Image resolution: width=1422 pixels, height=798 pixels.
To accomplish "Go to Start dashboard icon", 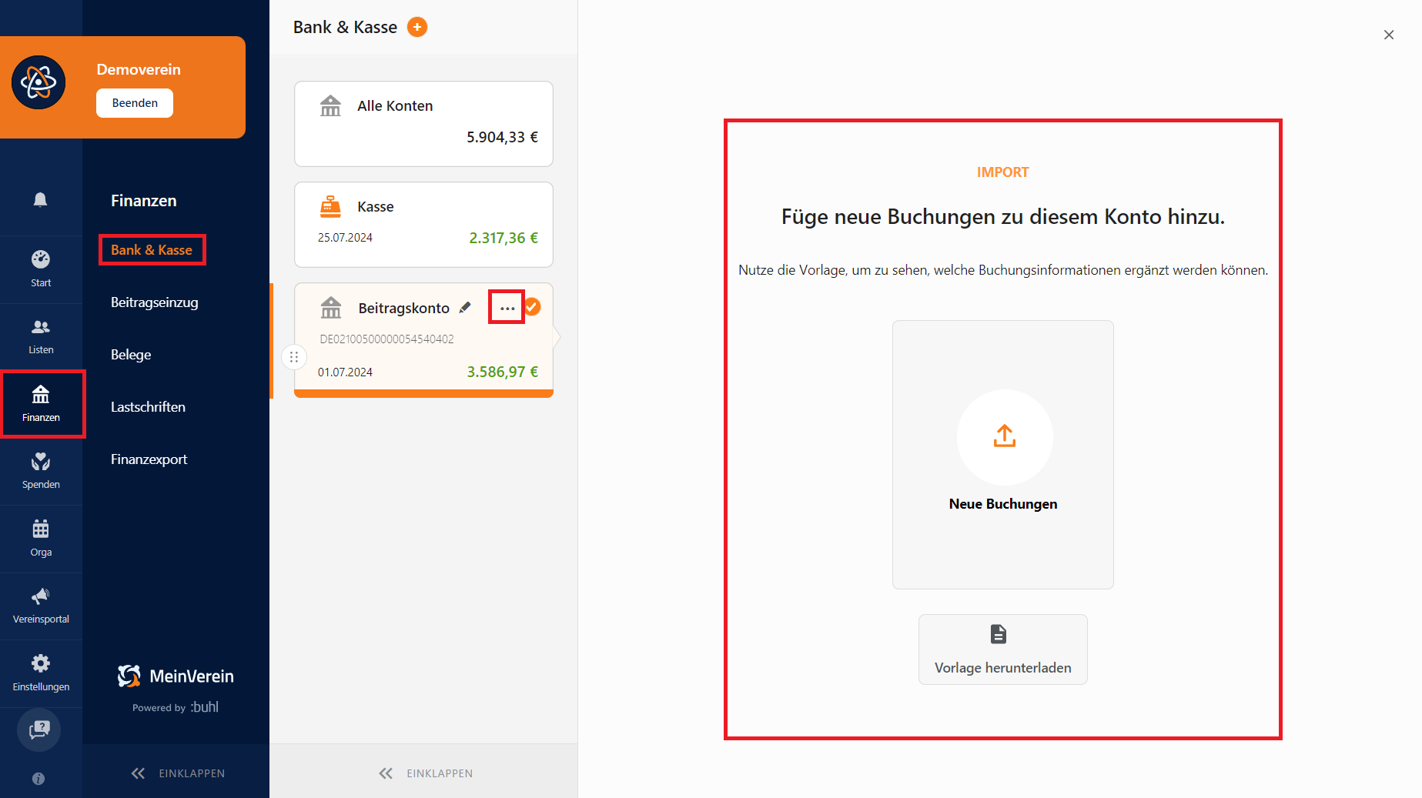I will point(41,269).
